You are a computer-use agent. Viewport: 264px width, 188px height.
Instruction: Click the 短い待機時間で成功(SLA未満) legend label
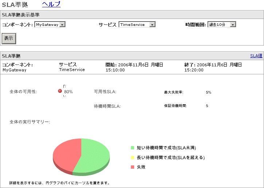coord(166,148)
